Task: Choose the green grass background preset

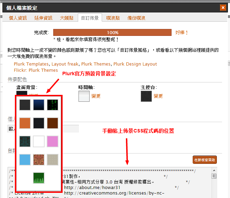Action: 39,178
